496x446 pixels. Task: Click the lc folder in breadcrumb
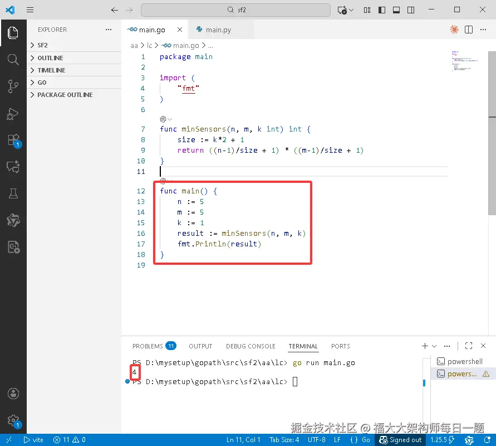tap(149, 46)
